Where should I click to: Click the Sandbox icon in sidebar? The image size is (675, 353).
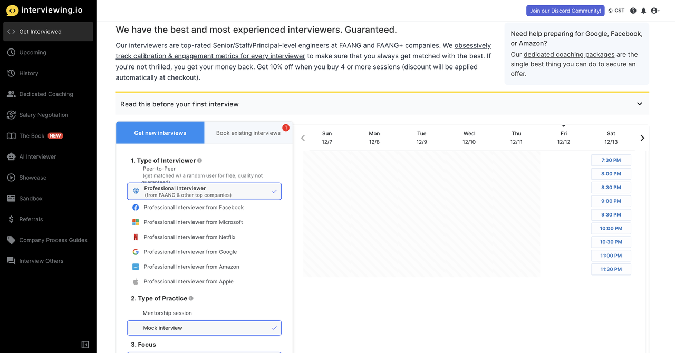click(11, 198)
